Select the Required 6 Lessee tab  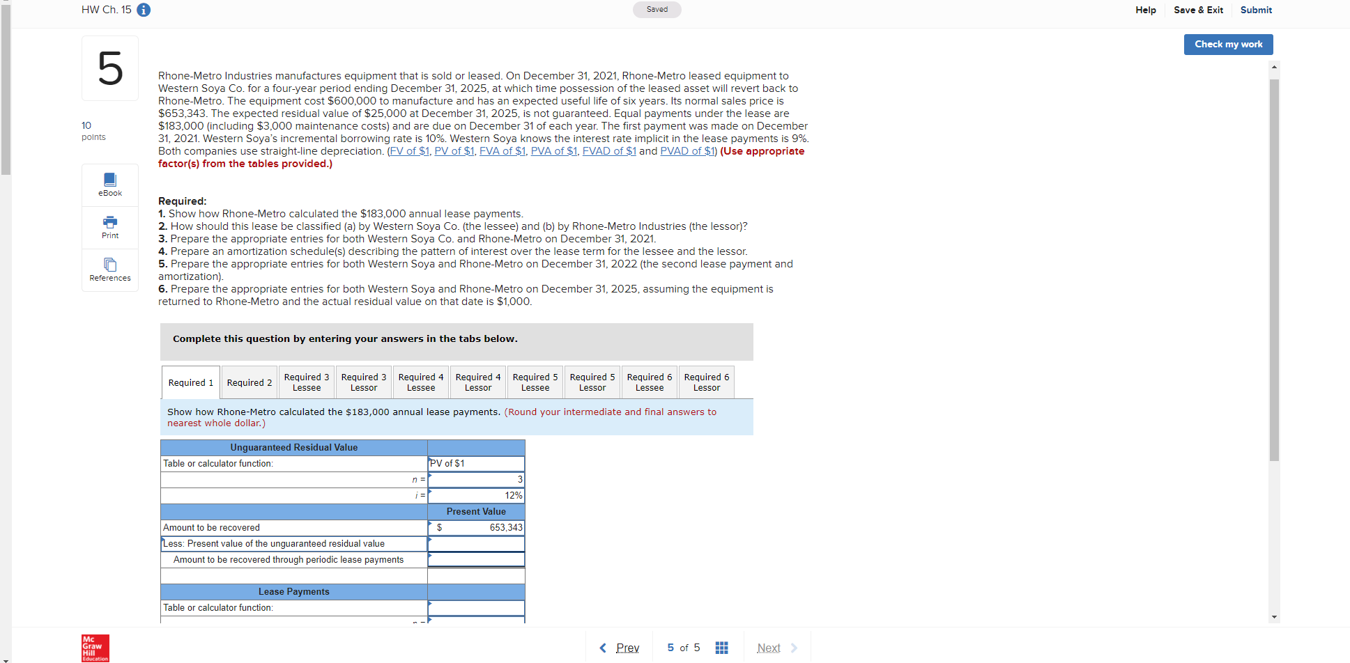click(648, 382)
